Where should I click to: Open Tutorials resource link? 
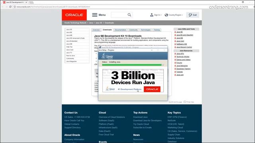[x=179, y=72]
